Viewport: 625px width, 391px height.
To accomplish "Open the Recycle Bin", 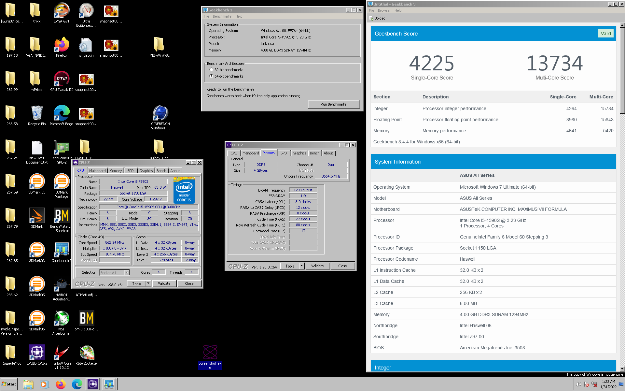I will point(37,116).
